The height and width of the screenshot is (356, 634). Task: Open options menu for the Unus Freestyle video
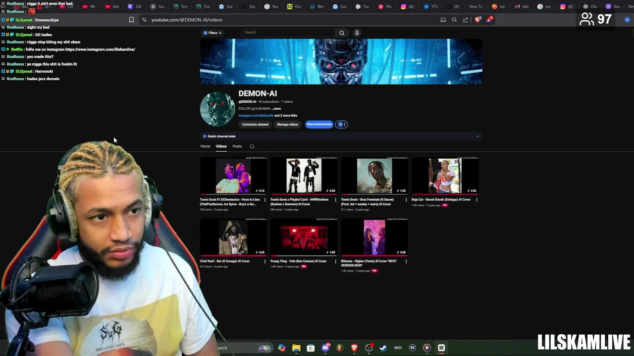coord(406,200)
